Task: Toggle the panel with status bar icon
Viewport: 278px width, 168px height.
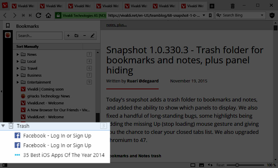Action: tap(5, 165)
